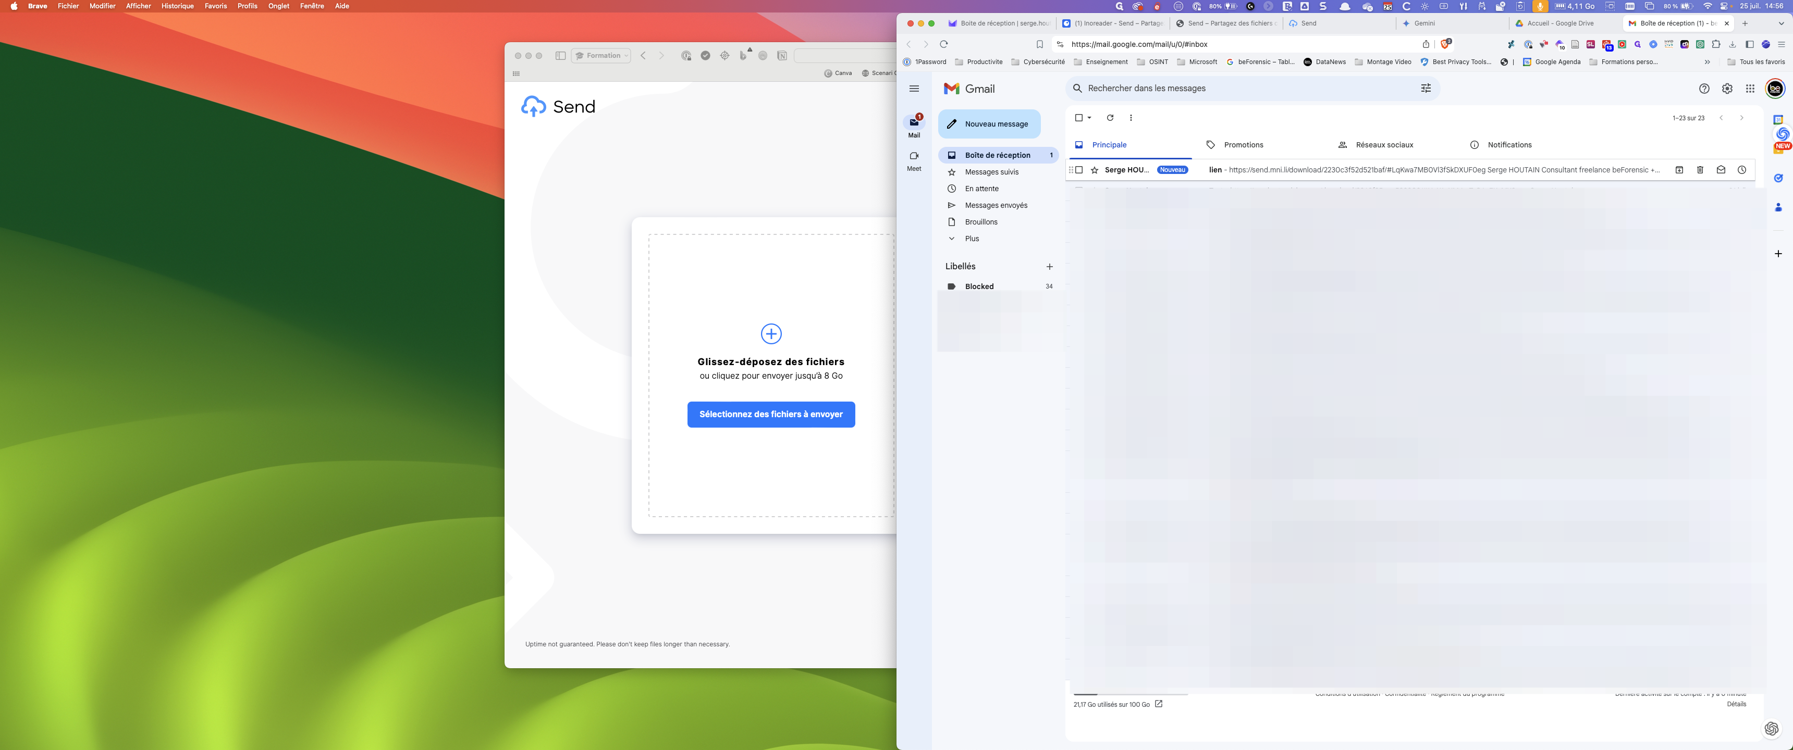Mark the Serge HOU... email as read
The height and width of the screenshot is (750, 1793).
[x=1721, y=170]
